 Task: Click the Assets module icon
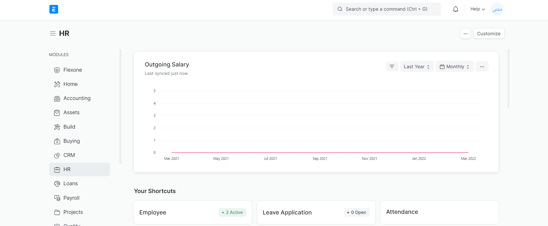click(57, 113)
